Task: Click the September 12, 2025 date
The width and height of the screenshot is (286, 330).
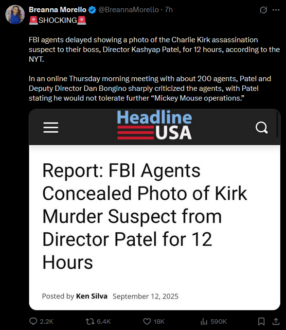Action: [x=145, y=296]
